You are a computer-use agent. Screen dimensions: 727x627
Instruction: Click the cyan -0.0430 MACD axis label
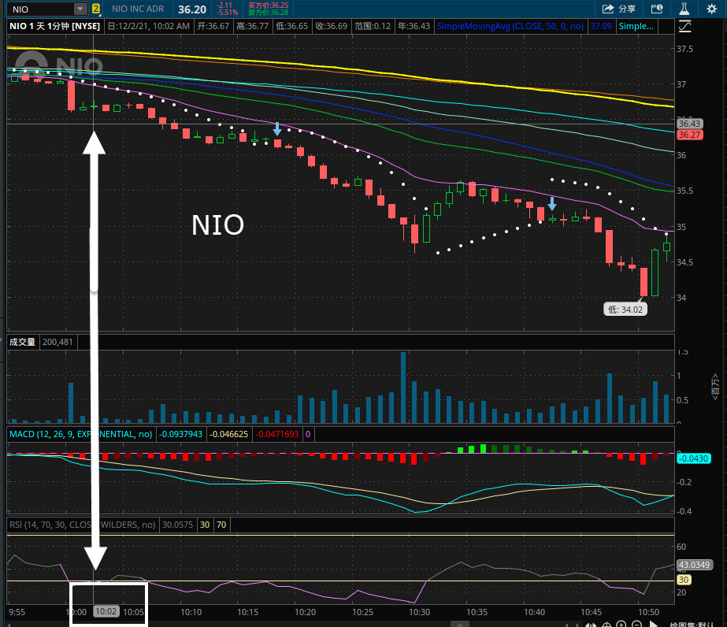point(694,458)
